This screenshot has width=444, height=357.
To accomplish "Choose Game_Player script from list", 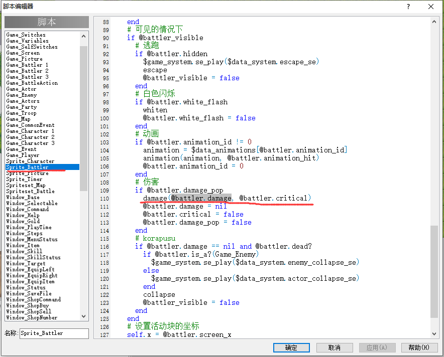I will point(23,155).
